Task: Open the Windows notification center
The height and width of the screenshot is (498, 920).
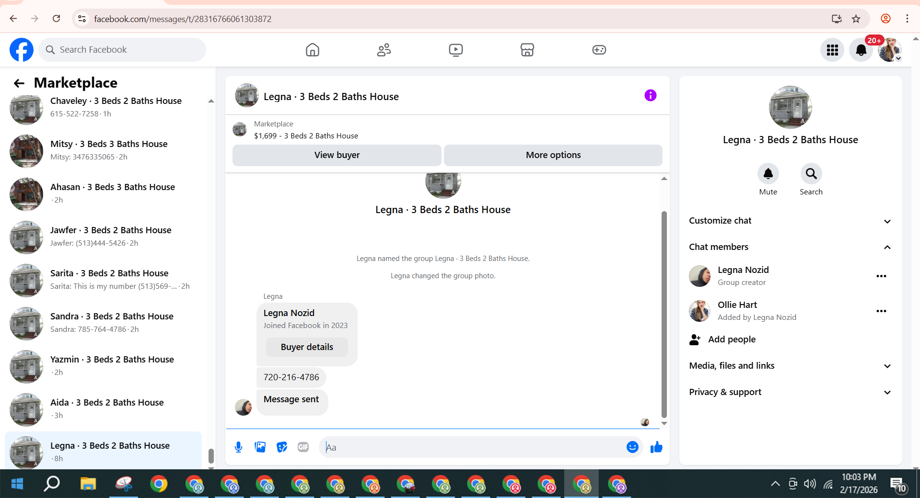Action: [x=898, y=485]
